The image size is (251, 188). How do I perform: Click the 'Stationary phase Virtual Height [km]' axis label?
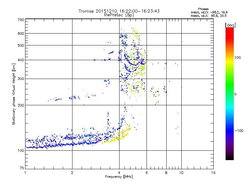point(13,94)
